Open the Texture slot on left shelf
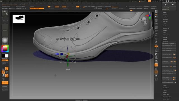The width and height of the screenshot is (179, 101). 5,34
